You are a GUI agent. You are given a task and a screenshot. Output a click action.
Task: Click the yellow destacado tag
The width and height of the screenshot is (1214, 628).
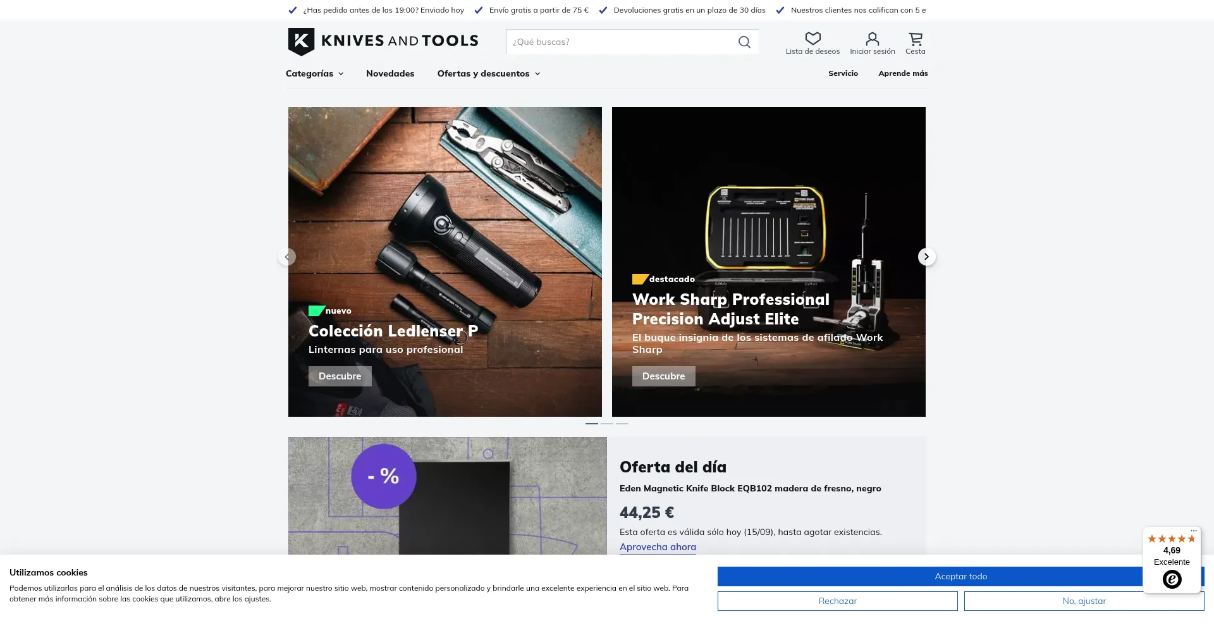click(x=663, y=279)
